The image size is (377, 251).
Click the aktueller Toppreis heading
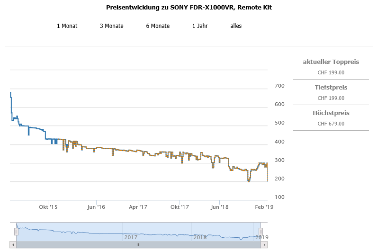coord(331,62)
